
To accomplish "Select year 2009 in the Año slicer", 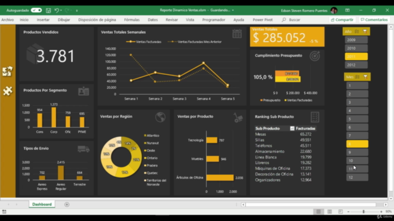I will click(x=356, y=40).
